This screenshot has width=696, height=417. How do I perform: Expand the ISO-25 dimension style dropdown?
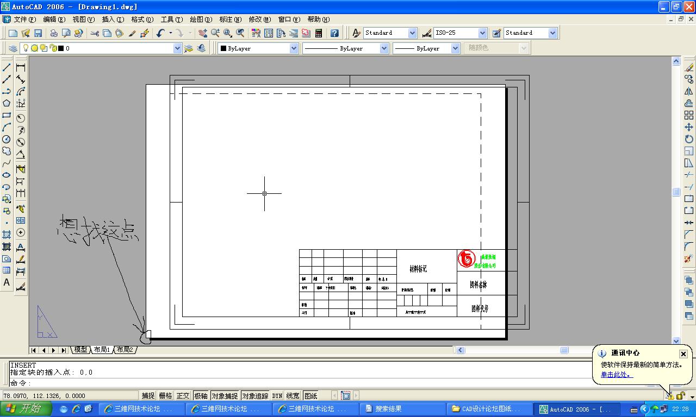482,33
